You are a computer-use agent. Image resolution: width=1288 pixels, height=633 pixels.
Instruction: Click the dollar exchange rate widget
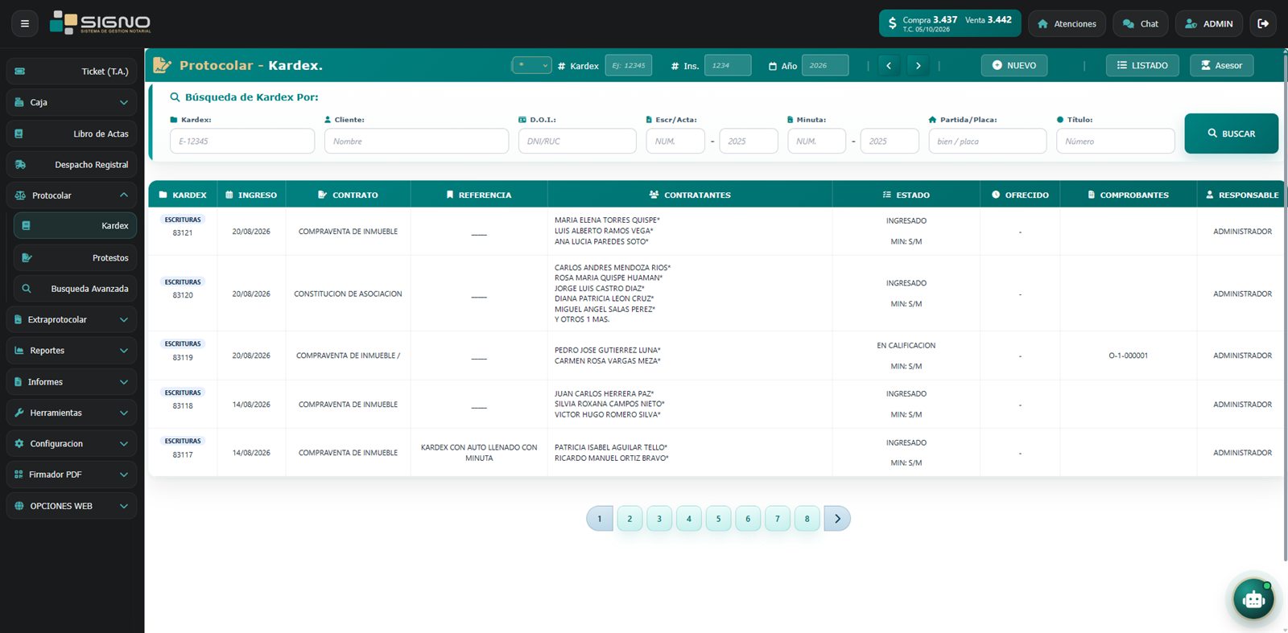coord(950,23)
